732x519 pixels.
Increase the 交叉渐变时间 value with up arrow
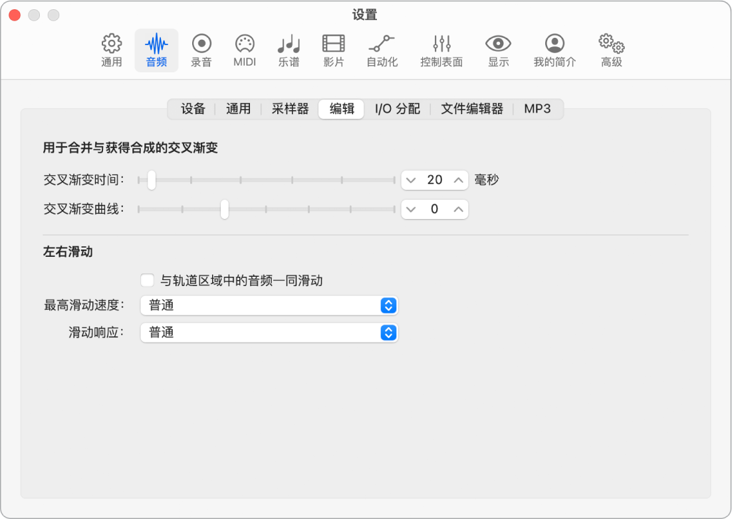click(x=459, y=181)
